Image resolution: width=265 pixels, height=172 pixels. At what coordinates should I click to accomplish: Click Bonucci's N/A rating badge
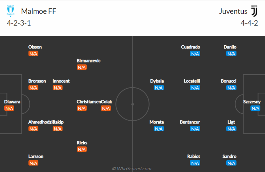pyautogui.click(x=231, y=88)
